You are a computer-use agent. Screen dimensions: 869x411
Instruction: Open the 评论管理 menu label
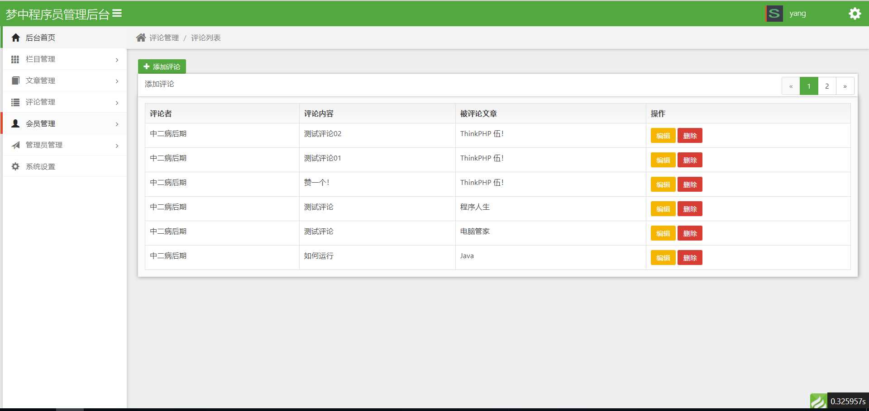(40, 102)
